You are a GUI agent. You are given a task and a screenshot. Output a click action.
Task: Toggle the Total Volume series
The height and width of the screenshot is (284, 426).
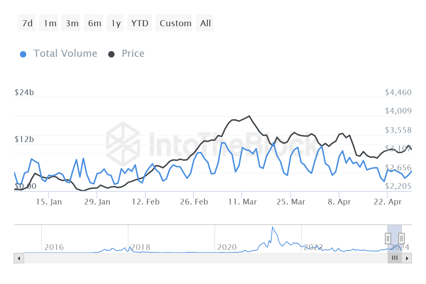(65, 54)
